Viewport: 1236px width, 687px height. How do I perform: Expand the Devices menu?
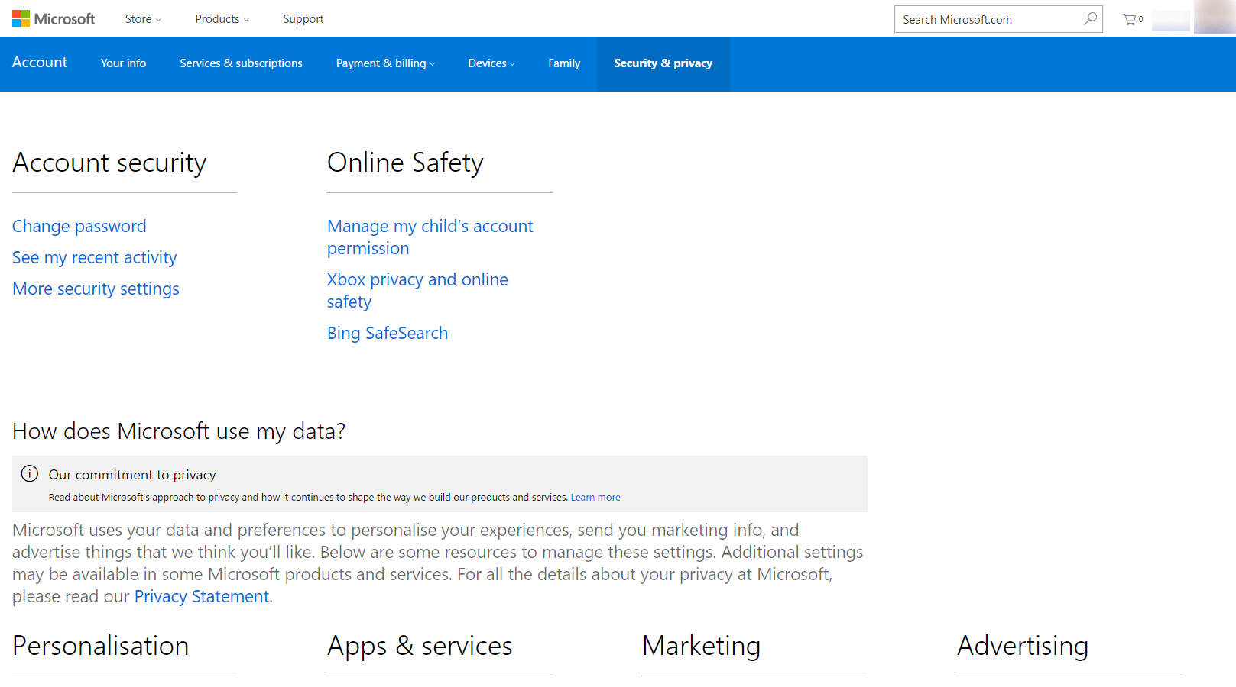pyautogui.click(x=491, y=63)
